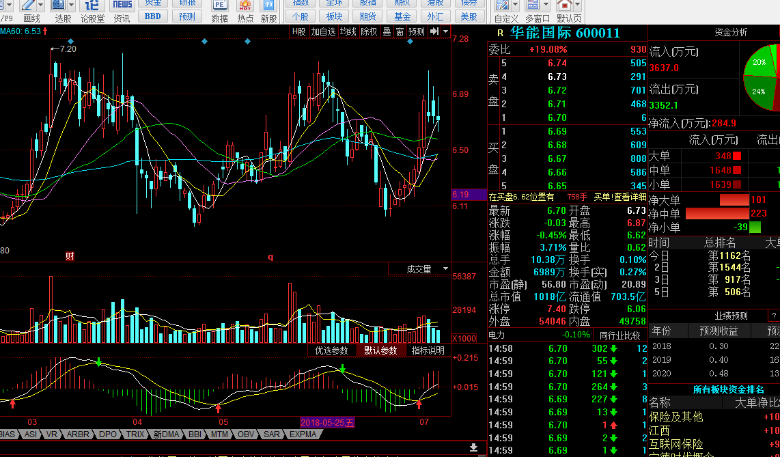Click the green 净小单 bar

755,227
